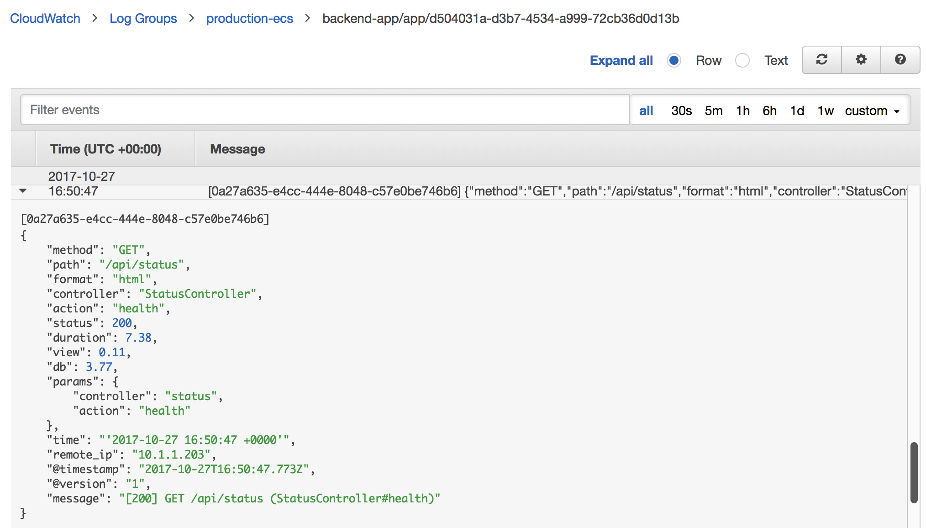Click the message value "[200] GET /api/status"
This screenshot has width=926, height=528.
coord(279,498)
